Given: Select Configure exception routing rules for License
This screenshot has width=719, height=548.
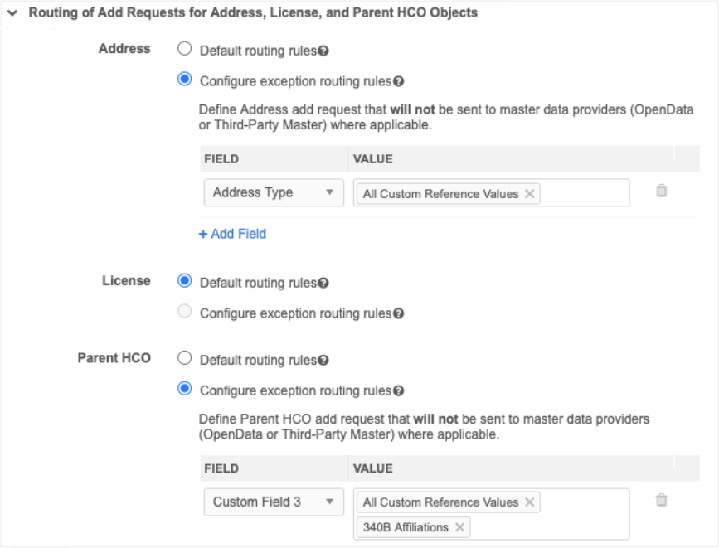Looking at the screenshot, I should [x=185, y=313].
